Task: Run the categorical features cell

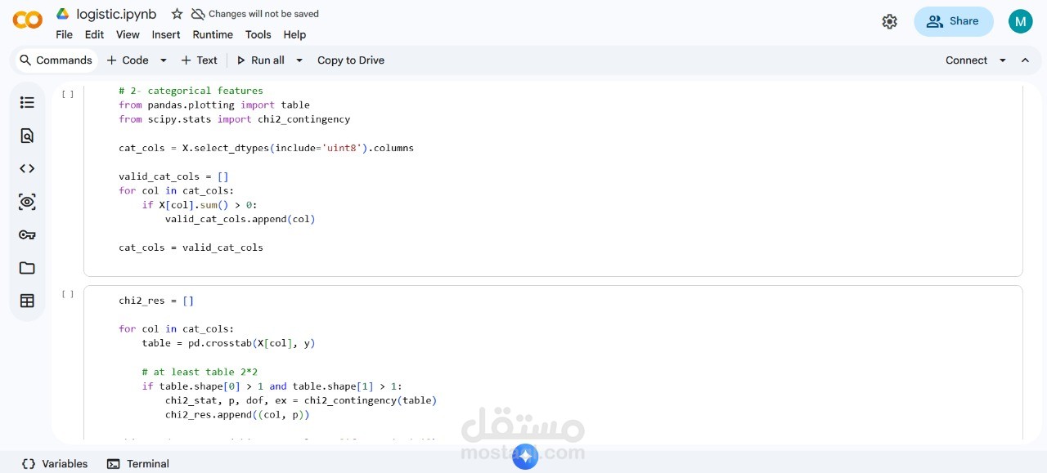Action: pos(68,94)
